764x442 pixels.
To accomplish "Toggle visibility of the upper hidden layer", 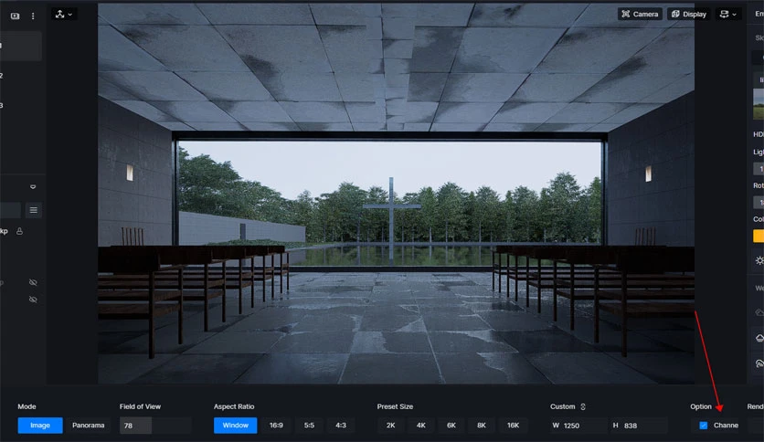I will click(33, 282).
